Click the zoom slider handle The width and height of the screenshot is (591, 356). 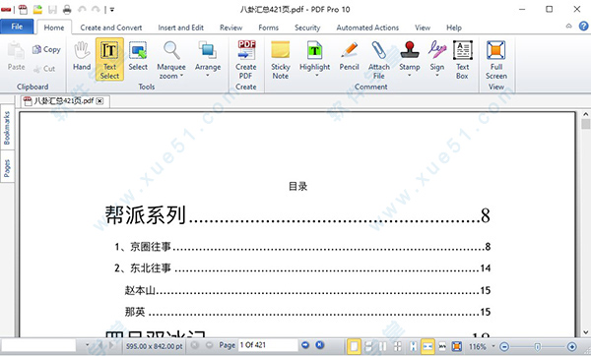538,346
